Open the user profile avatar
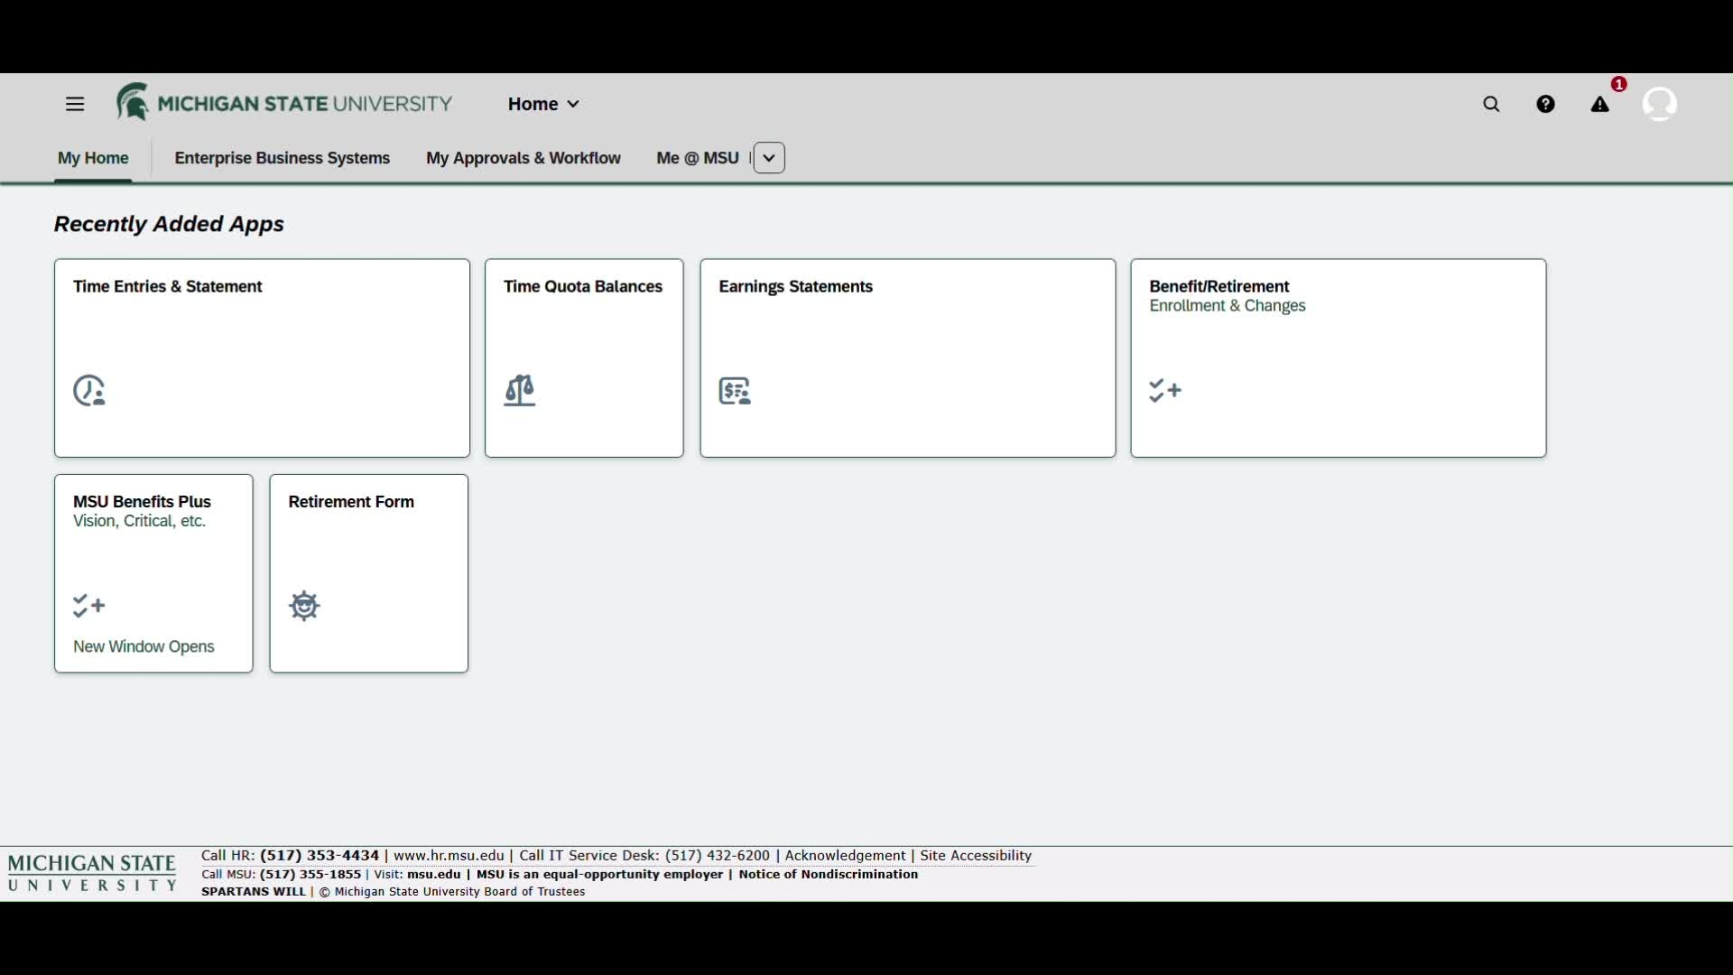 pos(1659,105)
